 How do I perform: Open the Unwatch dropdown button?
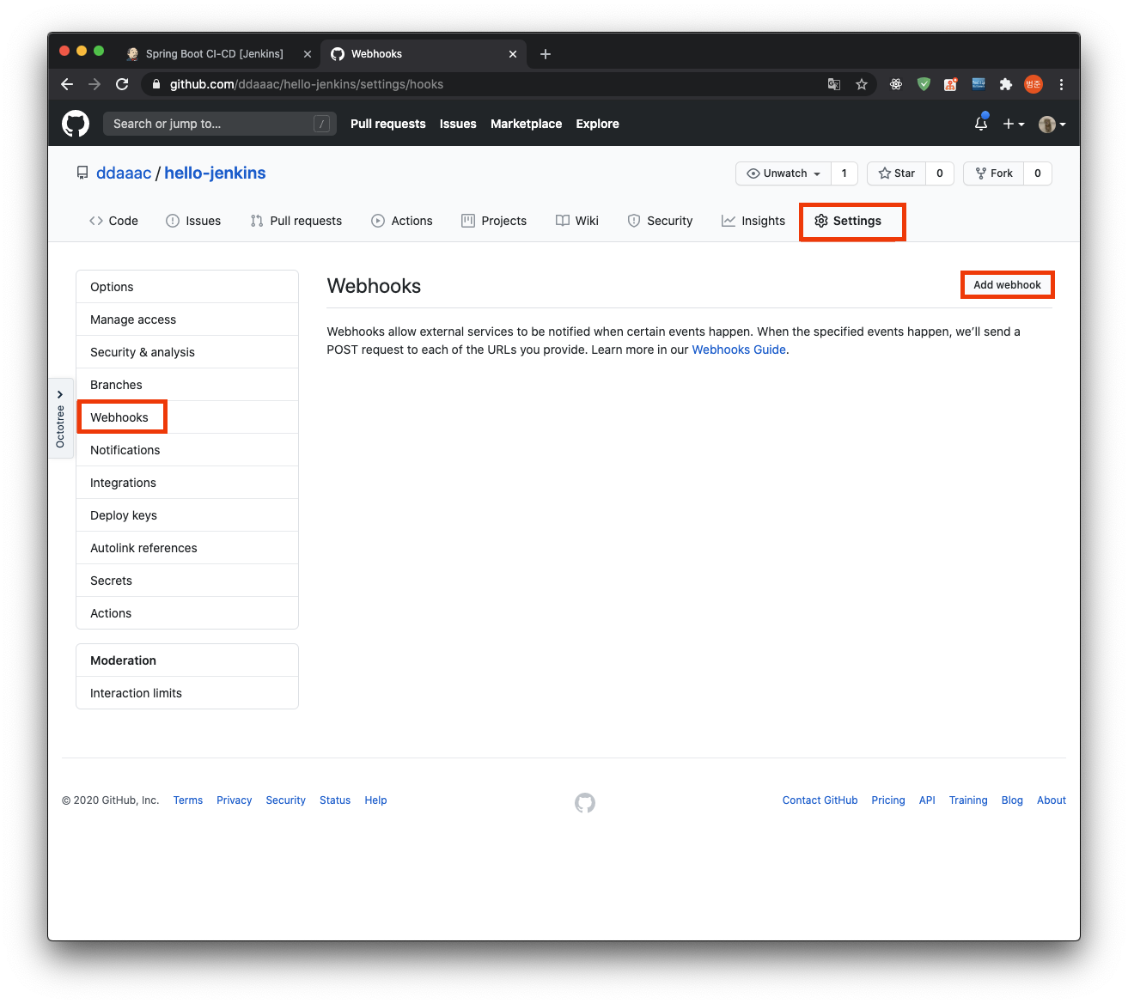(x=784, y=173)
